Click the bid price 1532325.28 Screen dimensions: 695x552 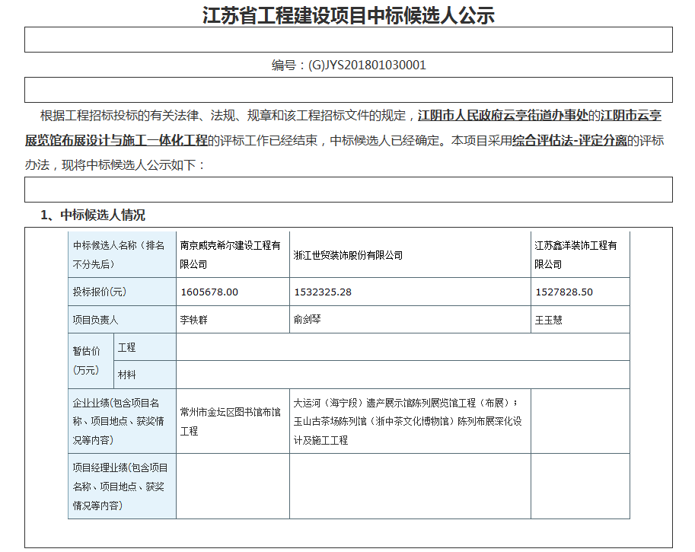323,292
